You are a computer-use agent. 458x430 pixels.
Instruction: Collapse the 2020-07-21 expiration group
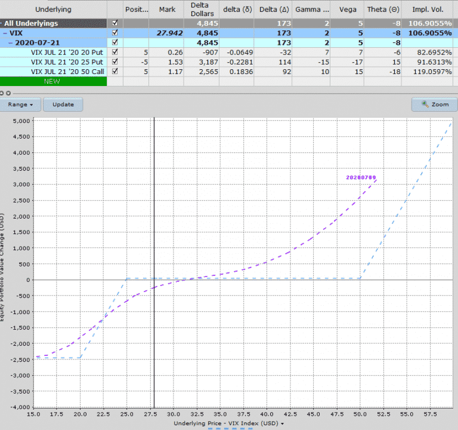pos(10,42)
